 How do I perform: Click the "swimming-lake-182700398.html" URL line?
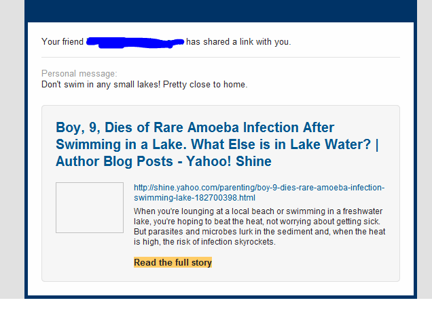(x=194, y=198)
